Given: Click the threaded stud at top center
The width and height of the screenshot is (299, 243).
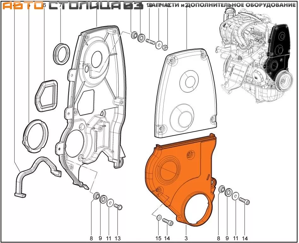Looking at the screenshot, I should coord(150,41).
